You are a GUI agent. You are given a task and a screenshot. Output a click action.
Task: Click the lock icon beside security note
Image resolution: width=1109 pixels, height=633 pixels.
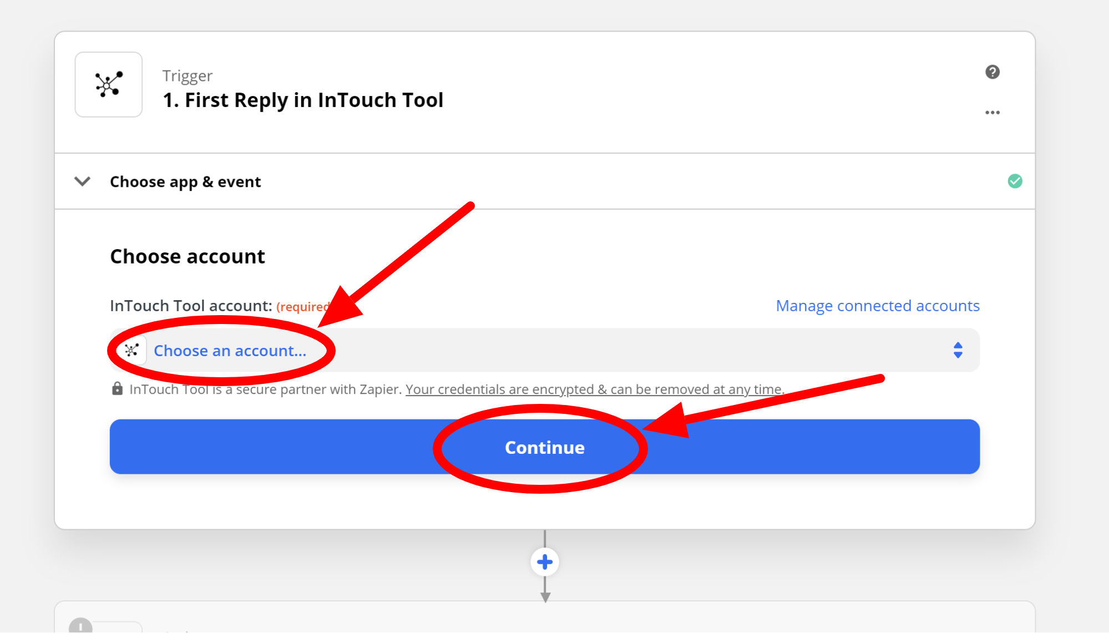click(x=117, y=388)
